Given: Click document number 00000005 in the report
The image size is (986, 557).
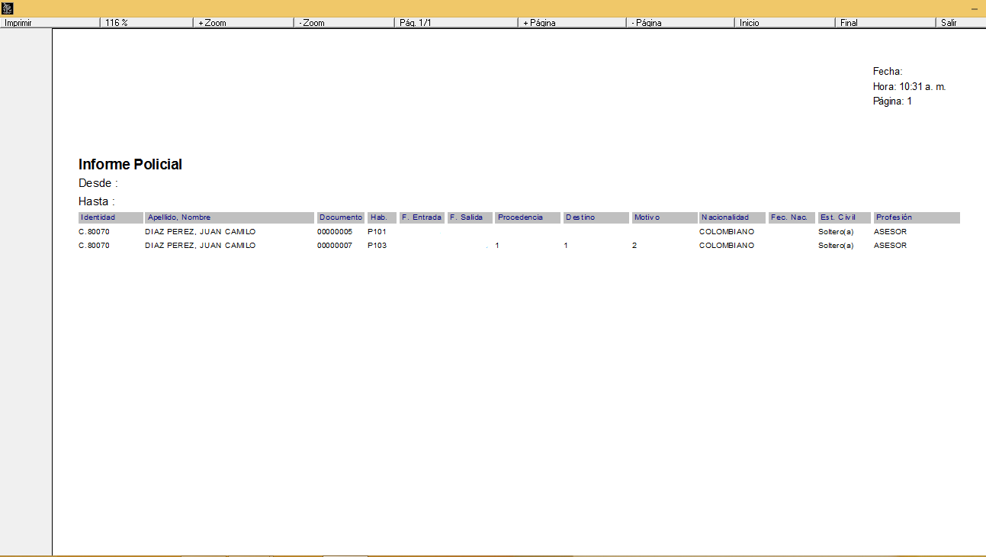Looking at the screenshot, I should (x=335, y=232).
